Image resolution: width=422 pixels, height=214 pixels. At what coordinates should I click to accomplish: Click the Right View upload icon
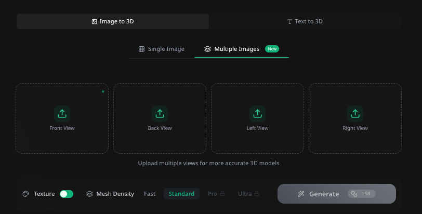355,113
